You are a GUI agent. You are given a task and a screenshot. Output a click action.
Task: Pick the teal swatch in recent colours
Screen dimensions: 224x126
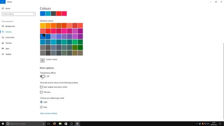pyautogui.click(x=48, y=14)
